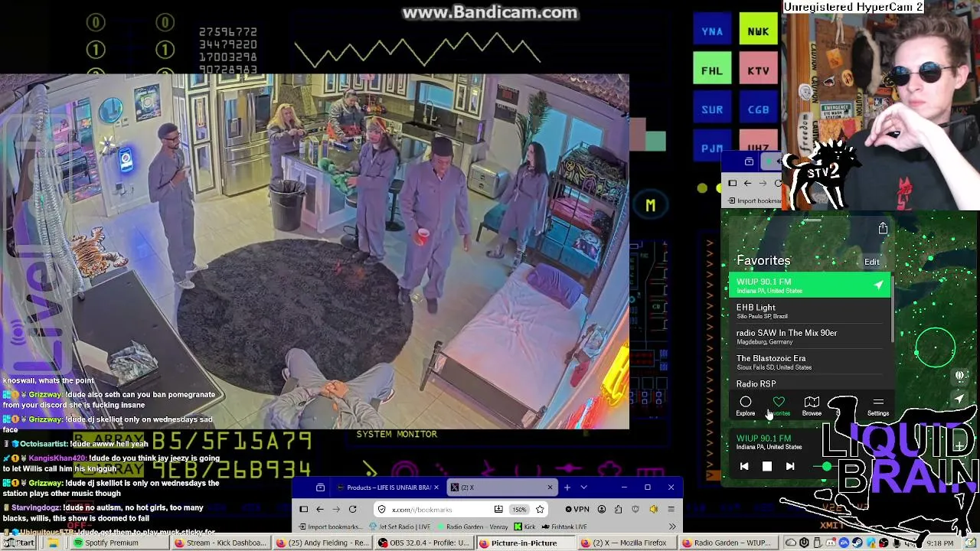The image size is (980, 551).
Task: Switch to OBS 32.0.4 taskbar window
Action: (x=424, y=543)
